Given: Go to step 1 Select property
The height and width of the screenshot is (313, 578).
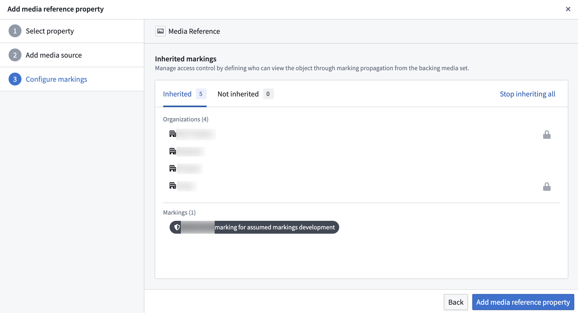Looking at the screenshot, I should click(50, 31).
